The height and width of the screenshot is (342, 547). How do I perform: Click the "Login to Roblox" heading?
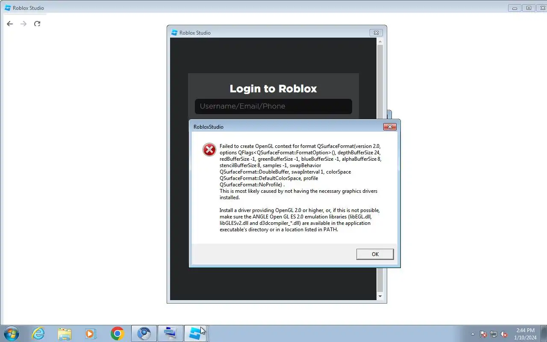tap(273, 88)
